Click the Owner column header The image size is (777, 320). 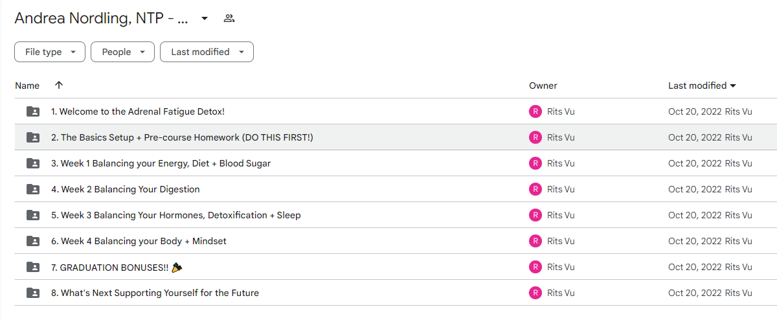(x=543, y=86)
